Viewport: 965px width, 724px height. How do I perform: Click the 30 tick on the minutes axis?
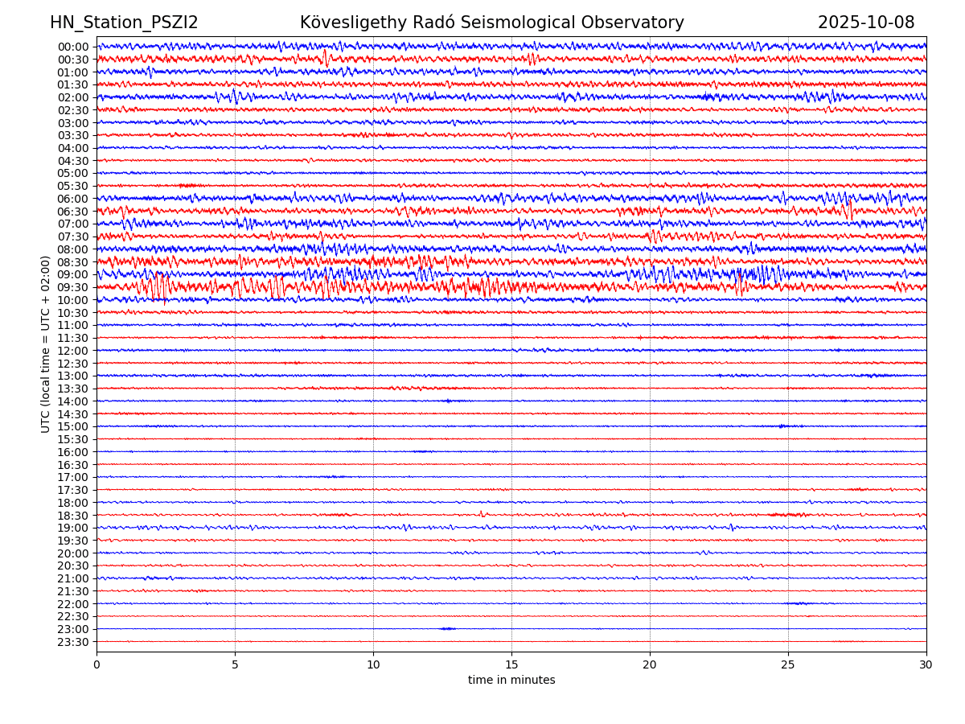click(x=926, y=665)
